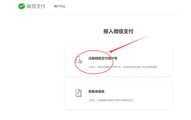Click the add-user icon for merchant registration
Screen dimensions: 191x120
[78, 60]
